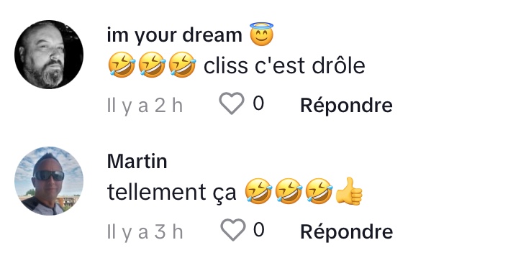This screenshot has height=263, width=508.
Task: Like Martin's comment with the heart
Action: click(x=232, y=230)
